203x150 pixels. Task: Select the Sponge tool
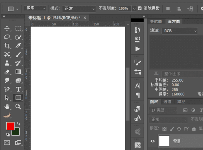(x=18, y=81)
